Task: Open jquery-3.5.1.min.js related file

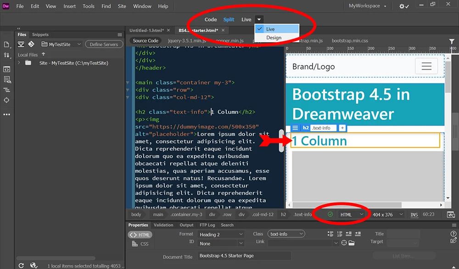Action: (187, 41)
